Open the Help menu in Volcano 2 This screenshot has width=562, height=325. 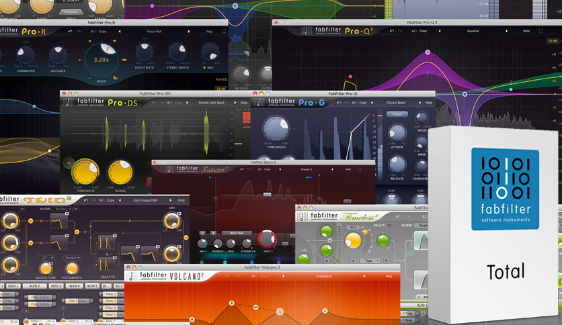[x=389, y=277]
